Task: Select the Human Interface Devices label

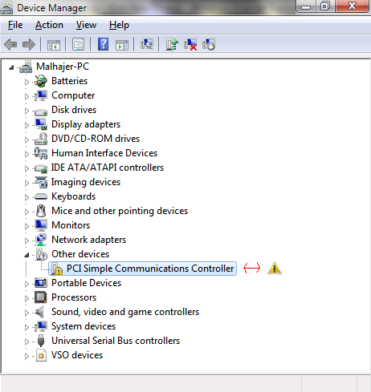Action: click(x=104, y=153)
